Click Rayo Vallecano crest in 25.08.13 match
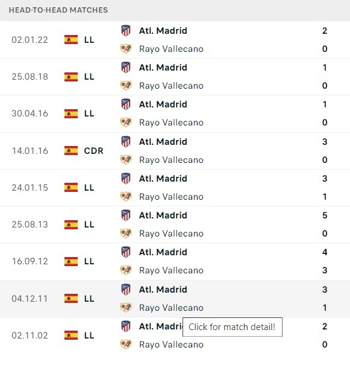The image size is (350, 391). (x=126, y=234)
